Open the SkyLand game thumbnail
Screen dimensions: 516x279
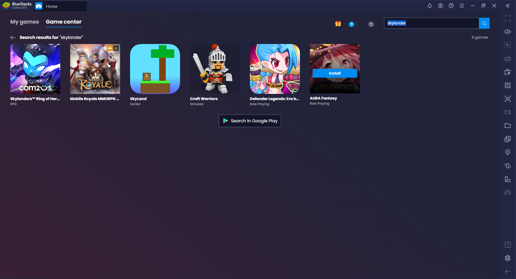(x=155, y=69)
